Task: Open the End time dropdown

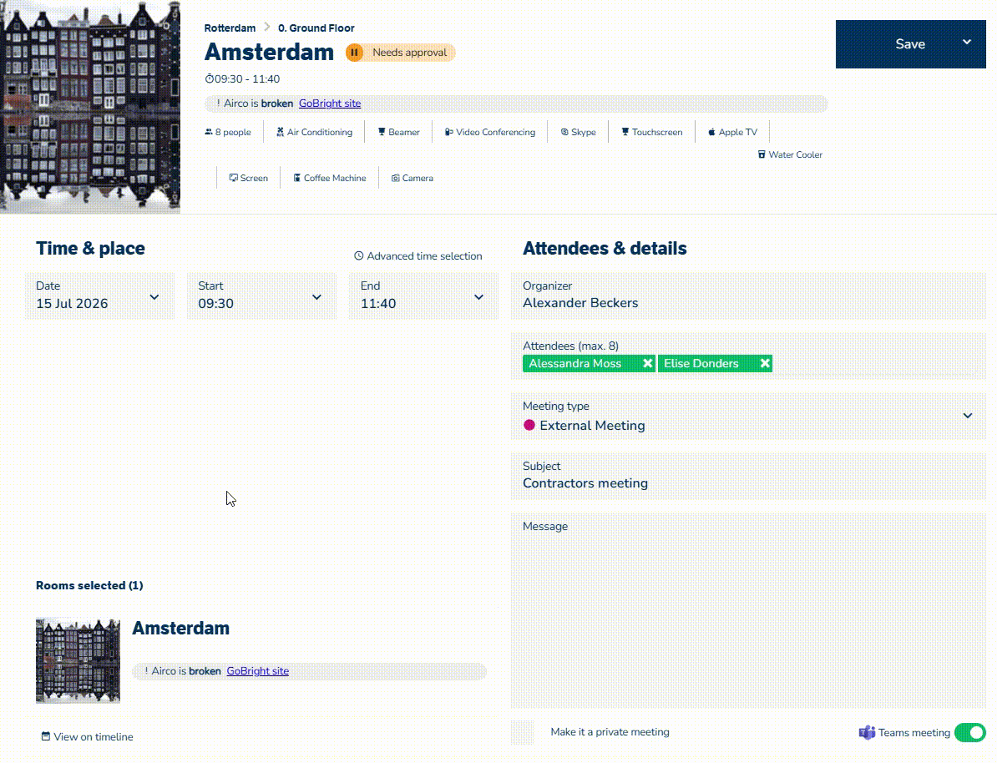Action: [x=423, y=296]
